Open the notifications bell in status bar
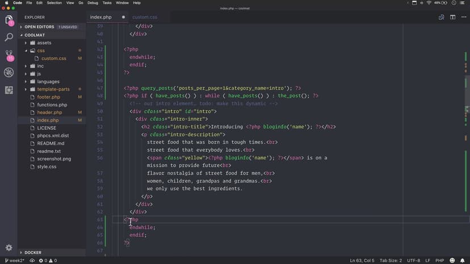Screen dimensions: 470x264 point(462,261)
